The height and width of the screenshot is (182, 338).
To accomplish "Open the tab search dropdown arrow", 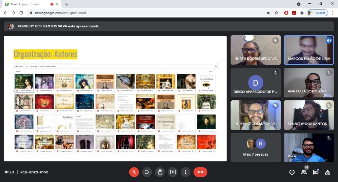I will click(x=299, y=4).
